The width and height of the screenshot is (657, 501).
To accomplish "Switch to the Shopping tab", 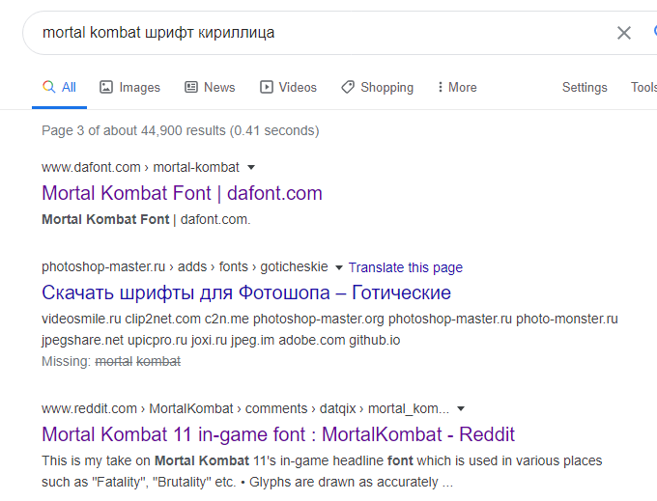I will click(377, 87).
